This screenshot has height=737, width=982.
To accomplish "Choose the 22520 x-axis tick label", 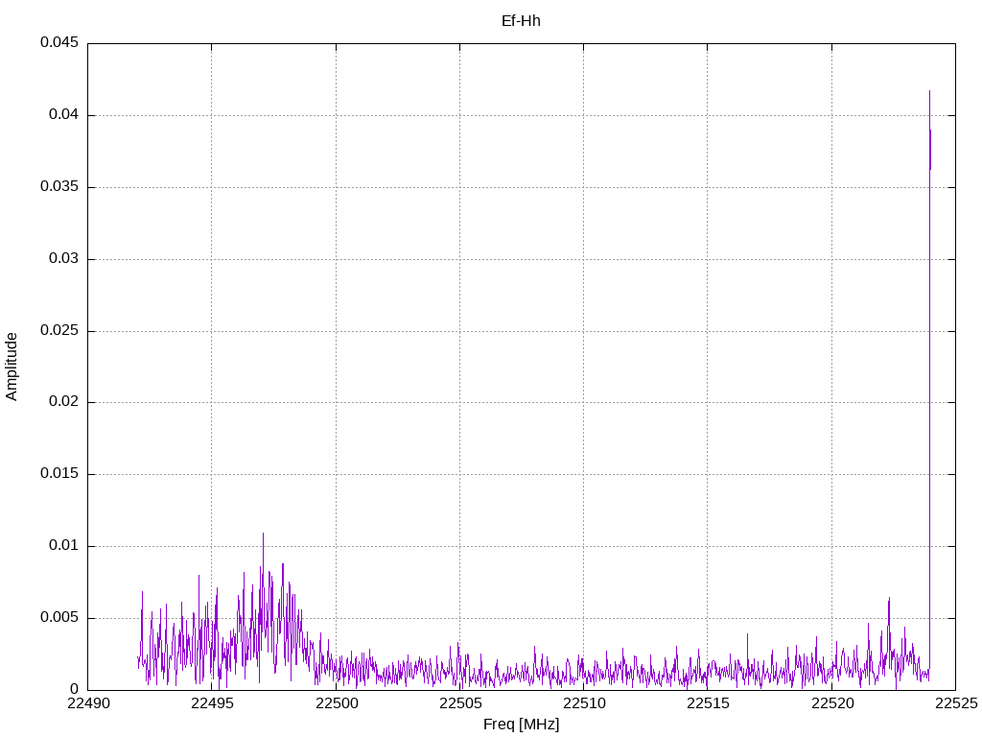I will [831, 704].
